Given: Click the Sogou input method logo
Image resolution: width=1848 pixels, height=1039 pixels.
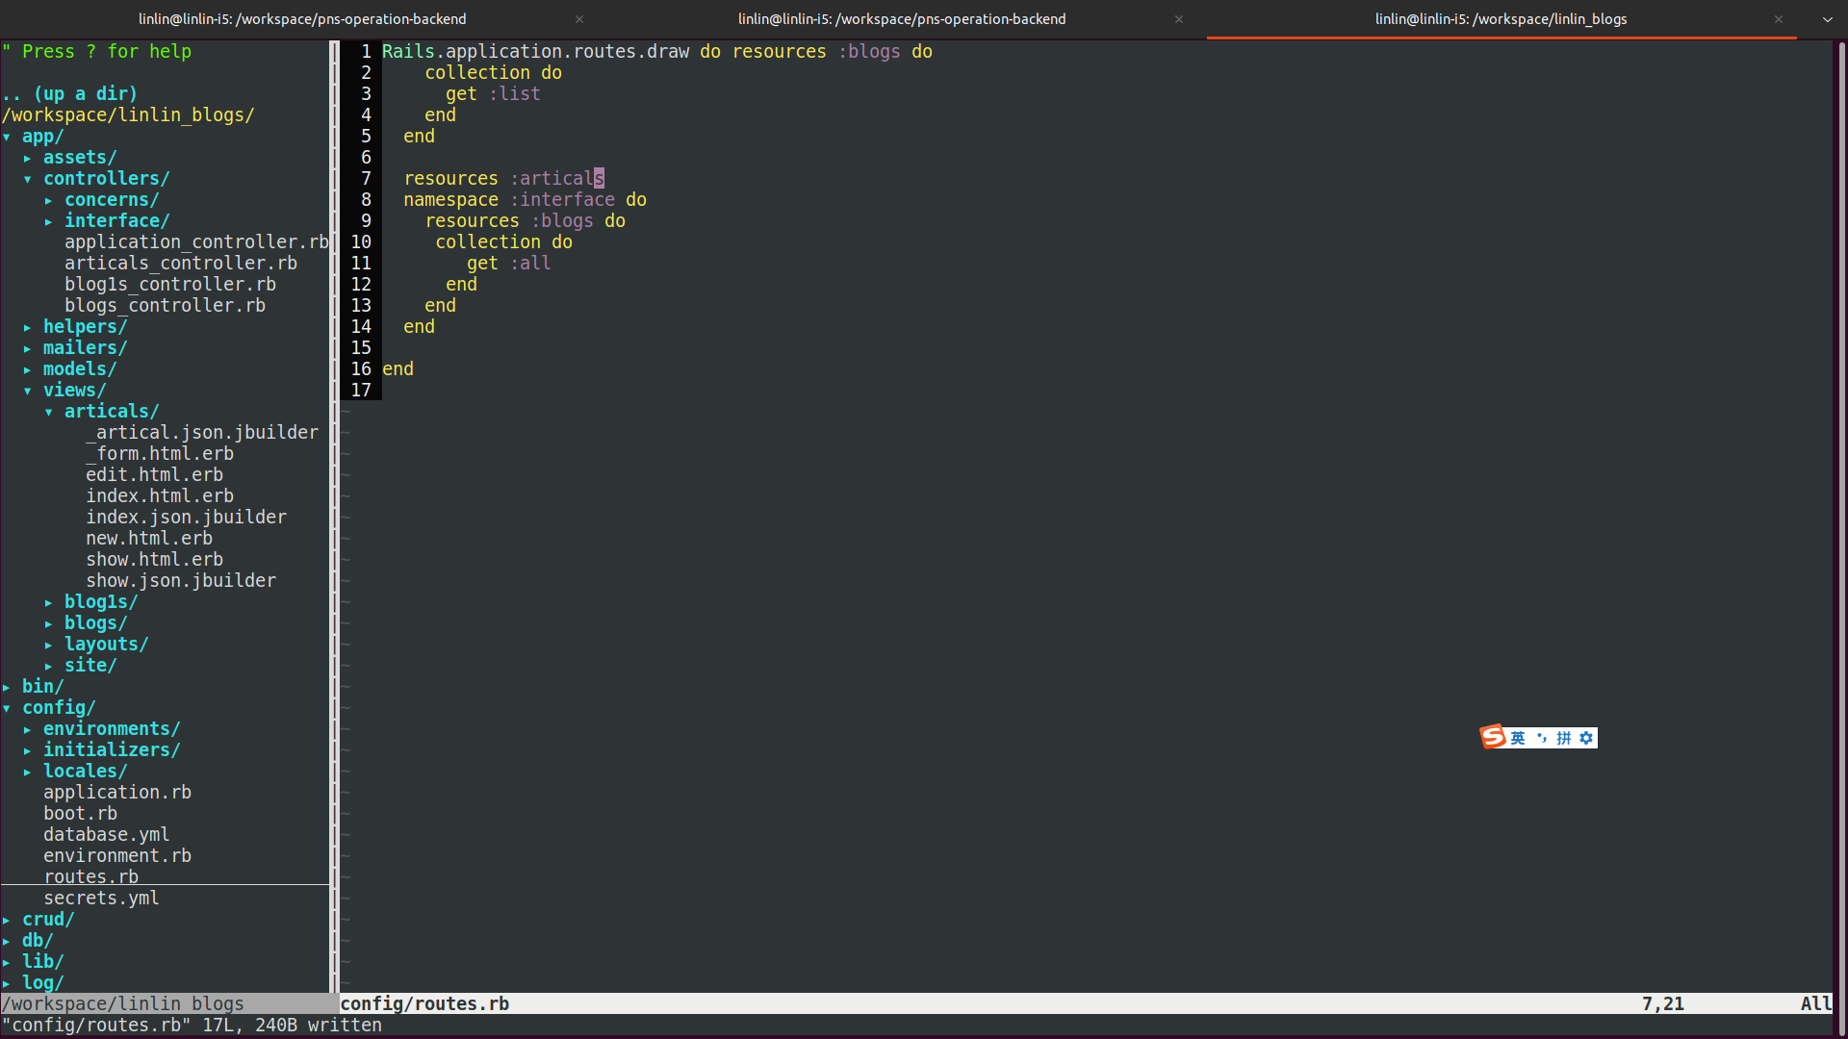Looking at the screenshot, I should [x=1493, y=737].
